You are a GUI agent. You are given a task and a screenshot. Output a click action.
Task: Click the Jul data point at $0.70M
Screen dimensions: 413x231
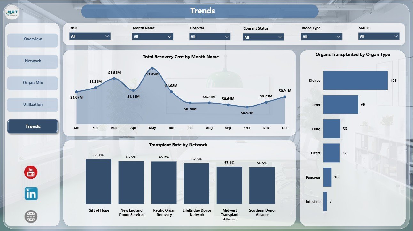point(190,103)
